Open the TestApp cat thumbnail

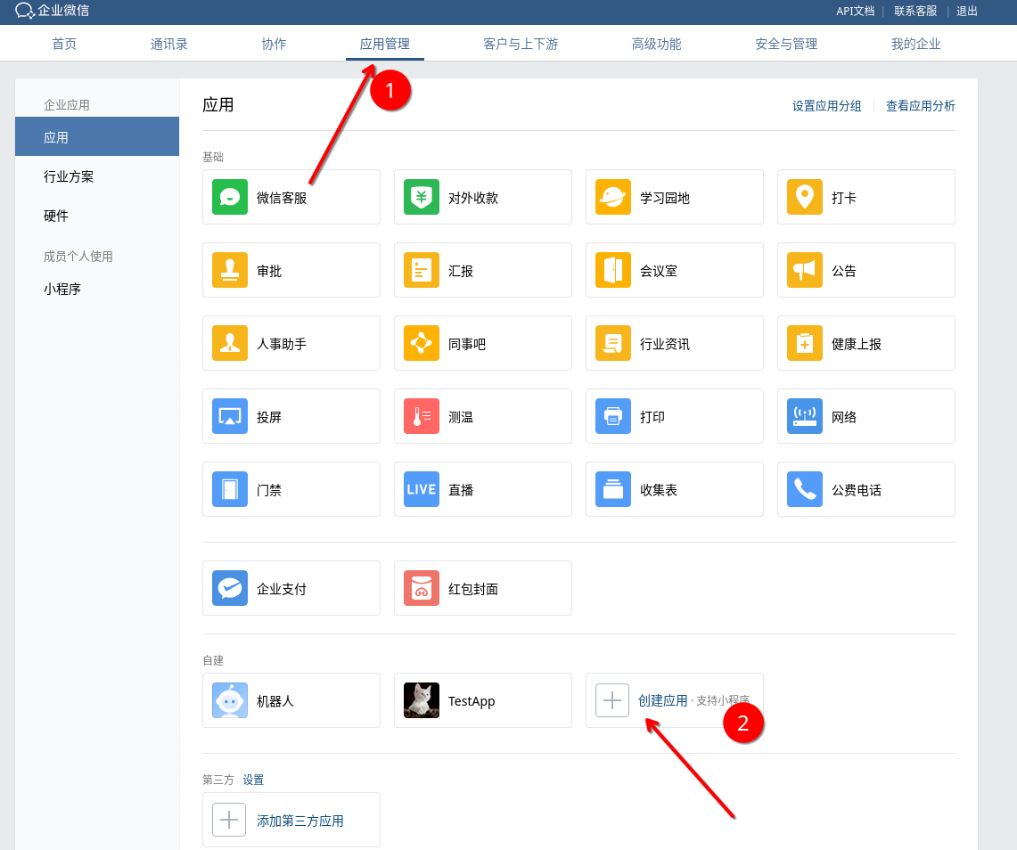pyautogui.click(x=422, y=700)
